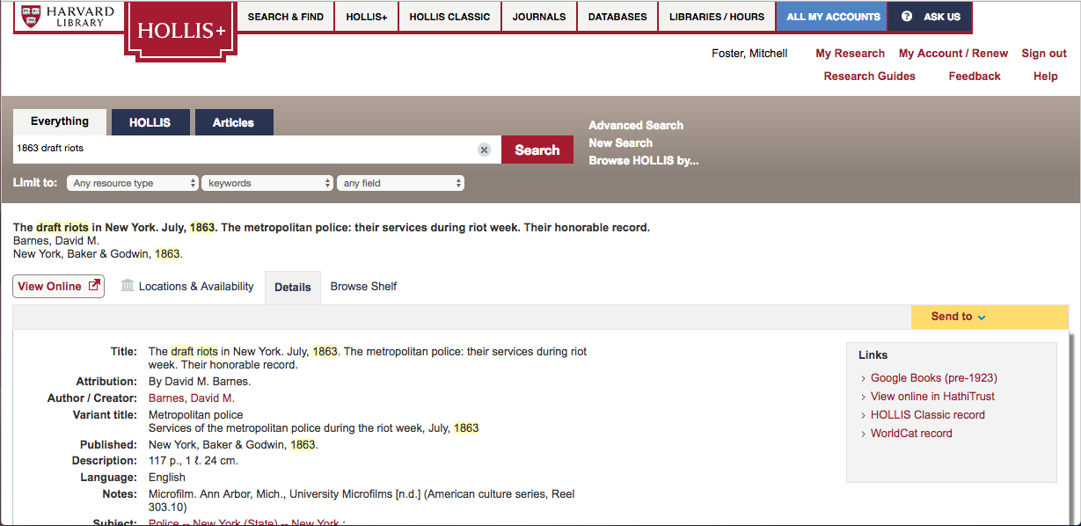Open the WorldCat record link
Viewport: 1081px width, 526px height.
[x=911, y=434]
